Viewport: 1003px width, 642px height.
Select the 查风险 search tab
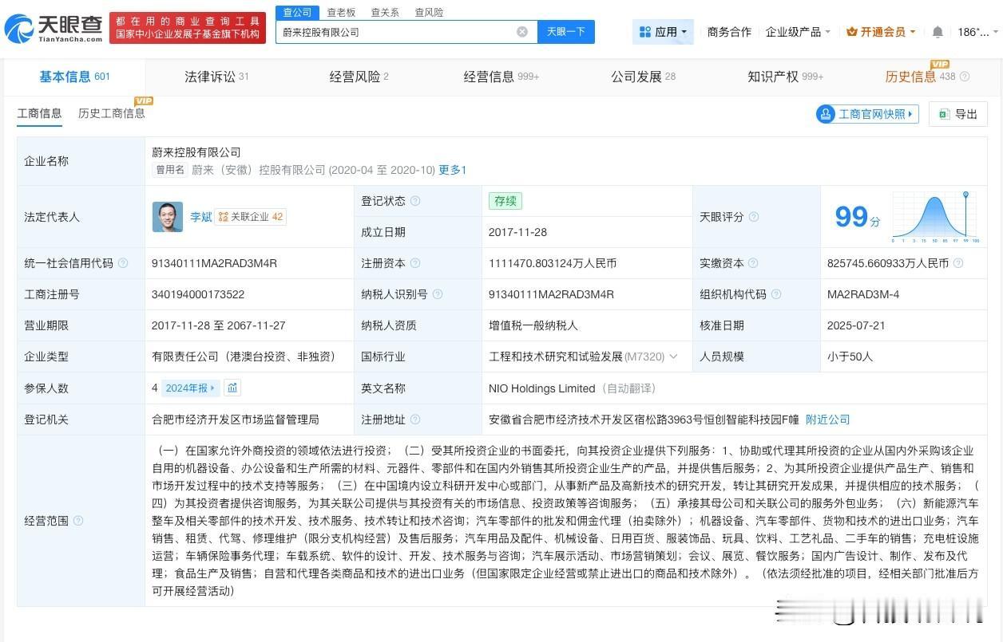tap(429, 12)
